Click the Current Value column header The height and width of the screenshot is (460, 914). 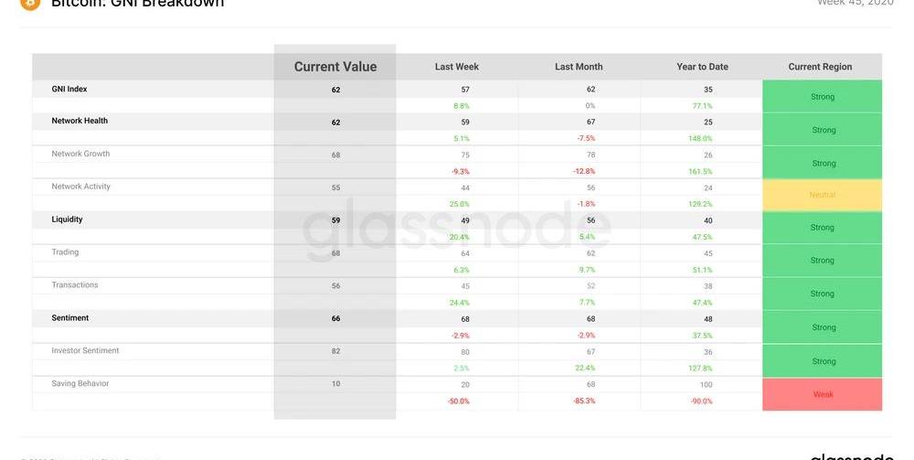pyautogui.click(x=335, y=67)
